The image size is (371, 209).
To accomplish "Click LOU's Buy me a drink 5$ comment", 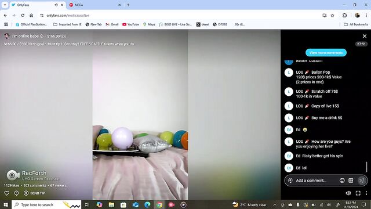I will coord(319,118).
